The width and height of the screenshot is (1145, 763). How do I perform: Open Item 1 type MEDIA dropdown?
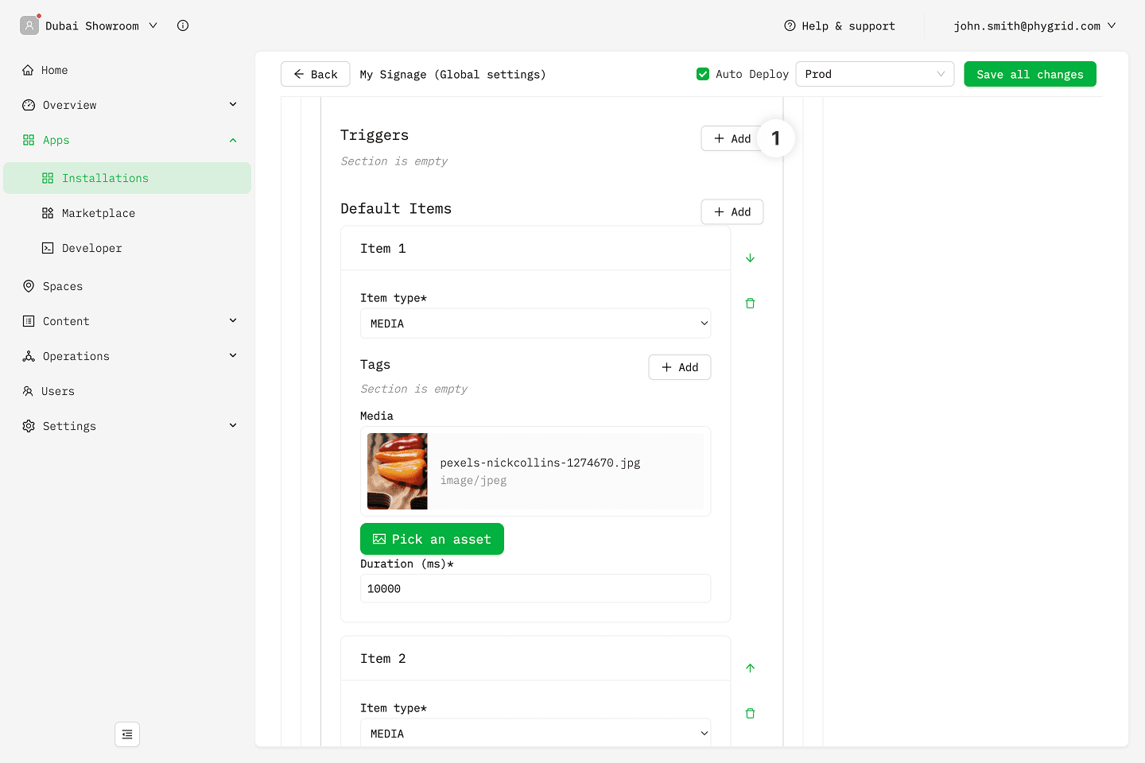(535, 323)
